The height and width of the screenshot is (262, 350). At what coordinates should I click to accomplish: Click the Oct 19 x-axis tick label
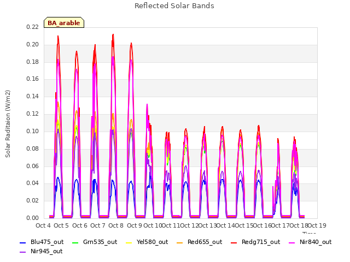click(x=317, y=225)
